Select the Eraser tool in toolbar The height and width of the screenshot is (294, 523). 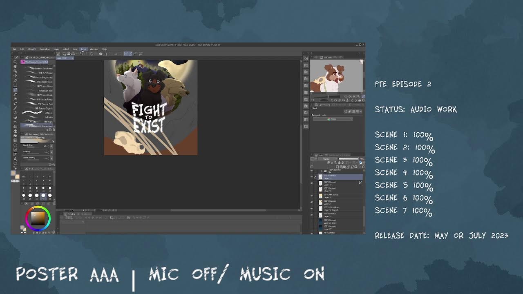[x=16, y=131]
